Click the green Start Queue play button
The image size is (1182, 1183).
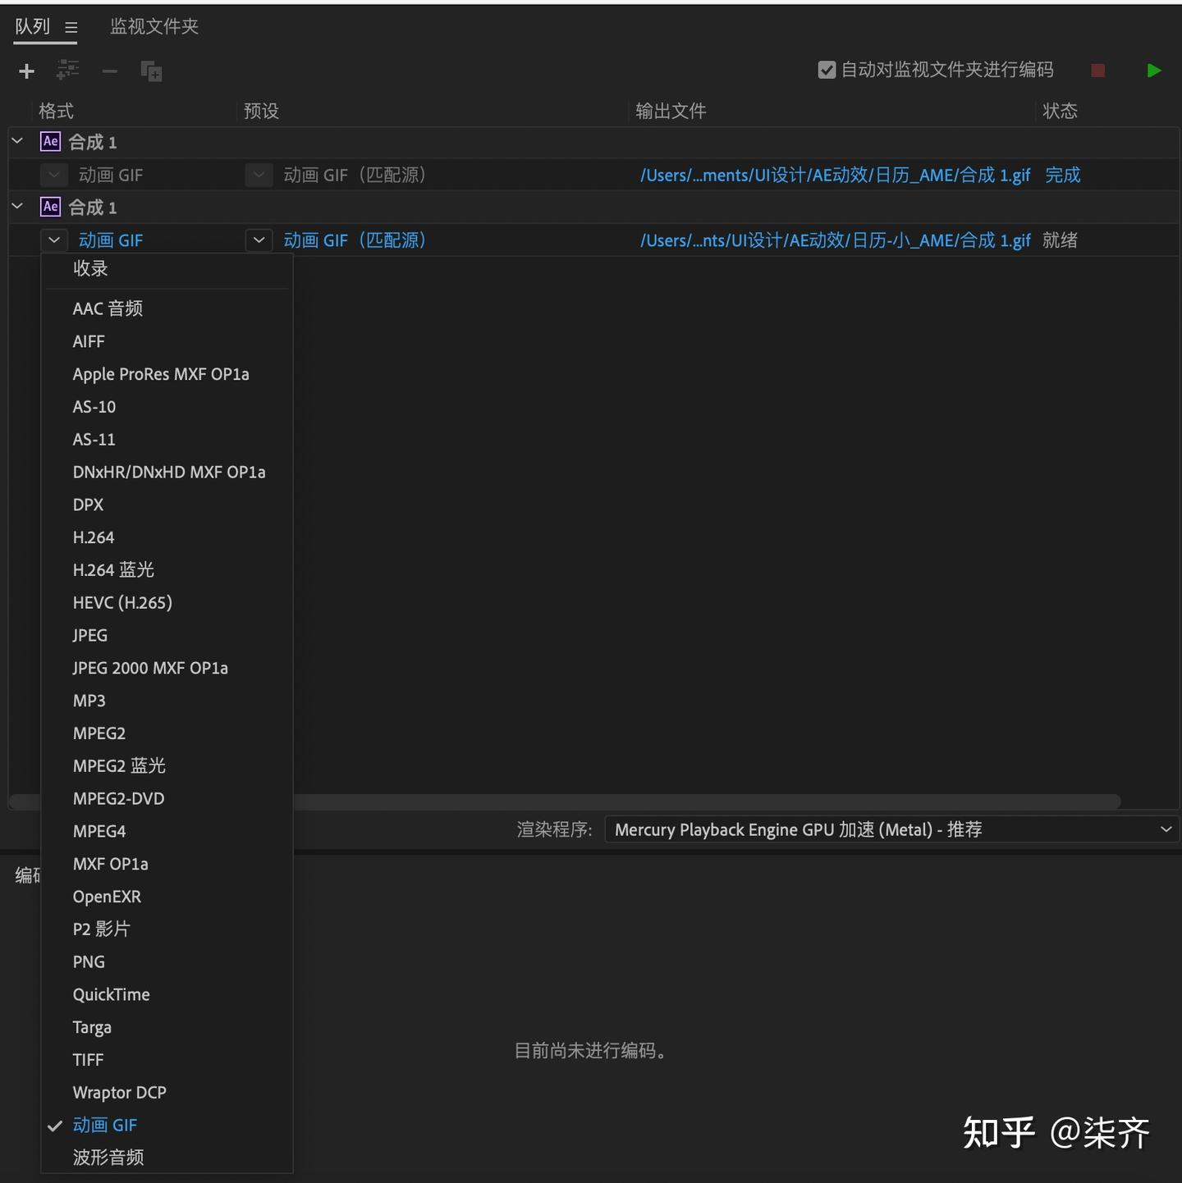coord(1153,71)
